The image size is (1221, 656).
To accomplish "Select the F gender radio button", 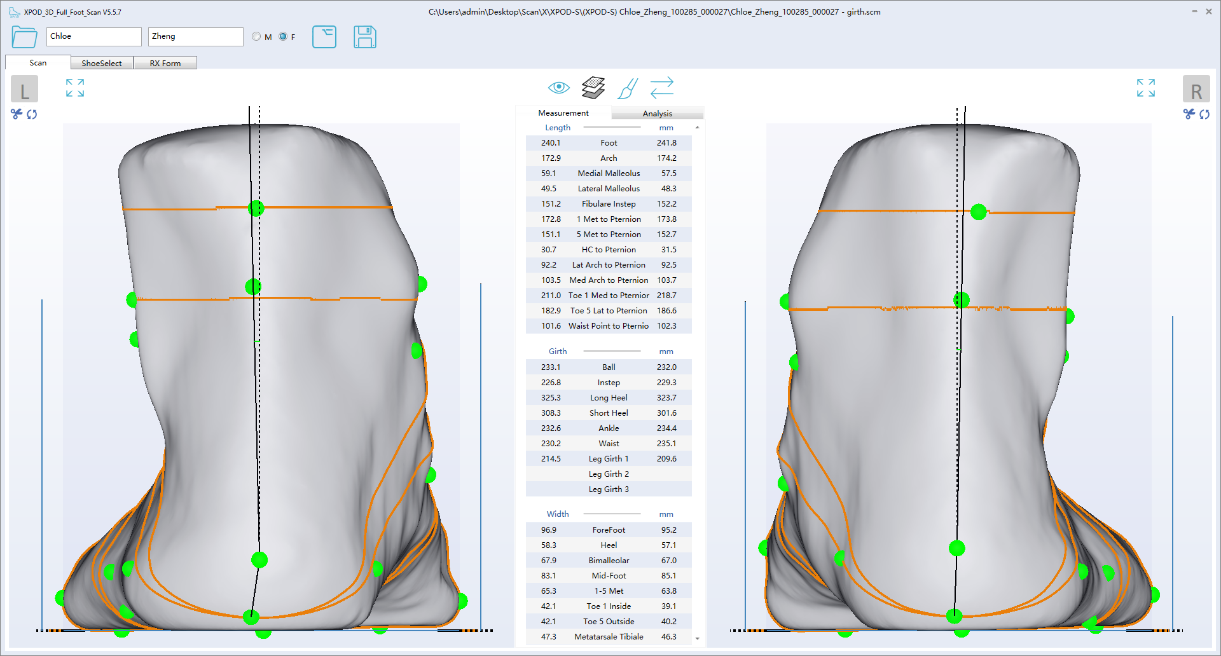I will [283, 37].
